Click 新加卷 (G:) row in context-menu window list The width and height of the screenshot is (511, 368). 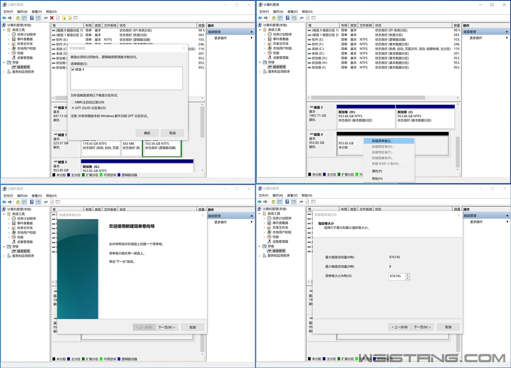(383, 58)
